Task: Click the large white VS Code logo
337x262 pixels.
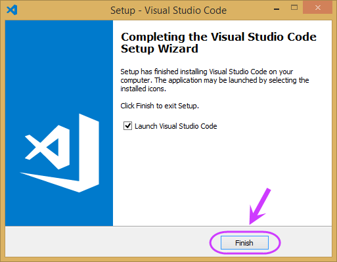Action: (x=60, y=153)
